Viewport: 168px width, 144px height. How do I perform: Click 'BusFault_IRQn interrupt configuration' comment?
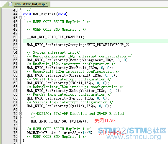click(71, 64)
